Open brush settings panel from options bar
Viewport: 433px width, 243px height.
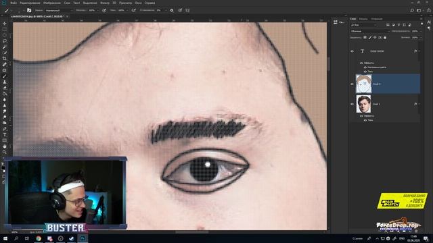(x=29, y=10)
